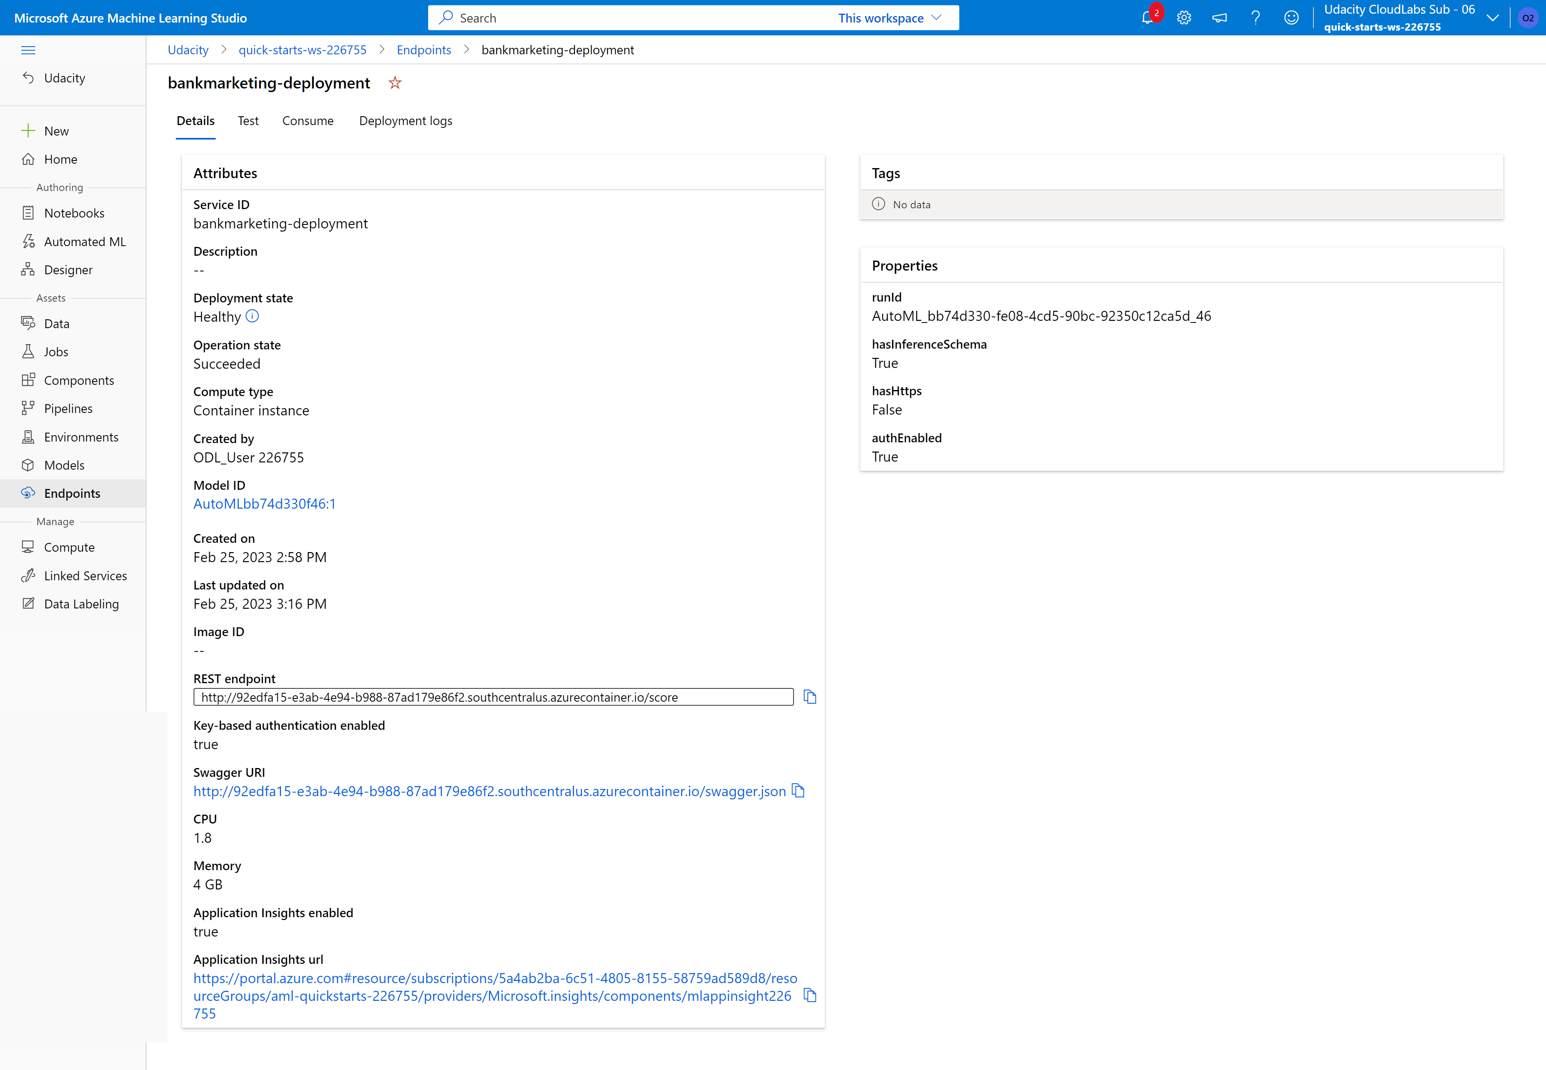Follow the Swagger URI link

[x=489, y=791]
